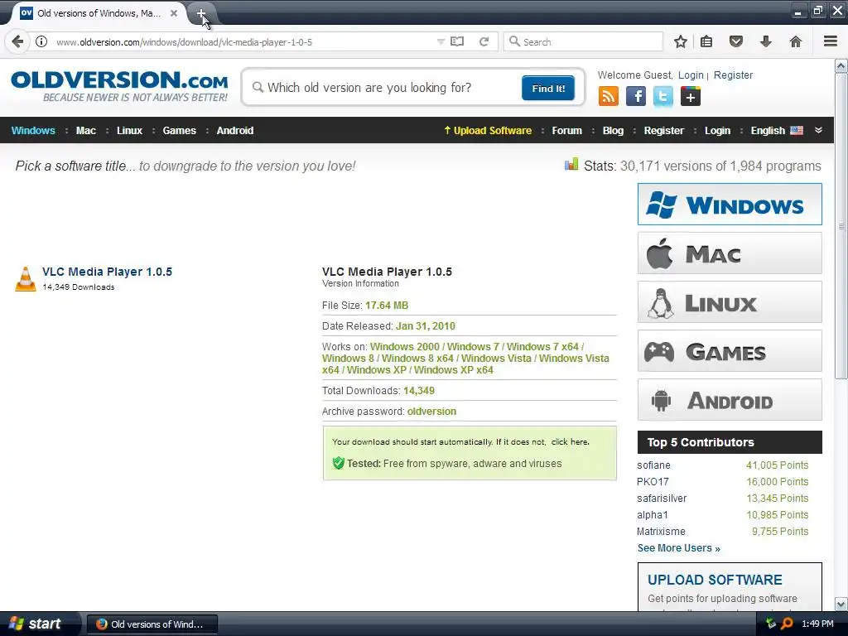Select the Windows sidebar platform button
This screenshot has width=848, height=636.
pos(730,204)
